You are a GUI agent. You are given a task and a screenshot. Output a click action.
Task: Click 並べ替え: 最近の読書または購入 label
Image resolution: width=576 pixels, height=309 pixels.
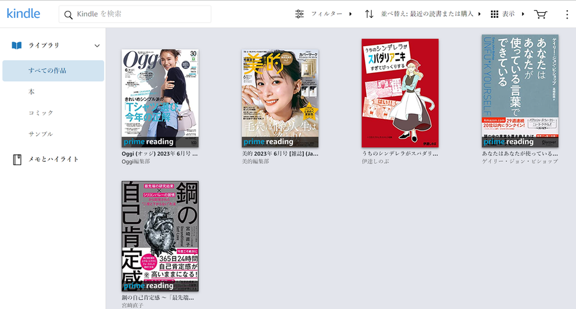[428, 14]
